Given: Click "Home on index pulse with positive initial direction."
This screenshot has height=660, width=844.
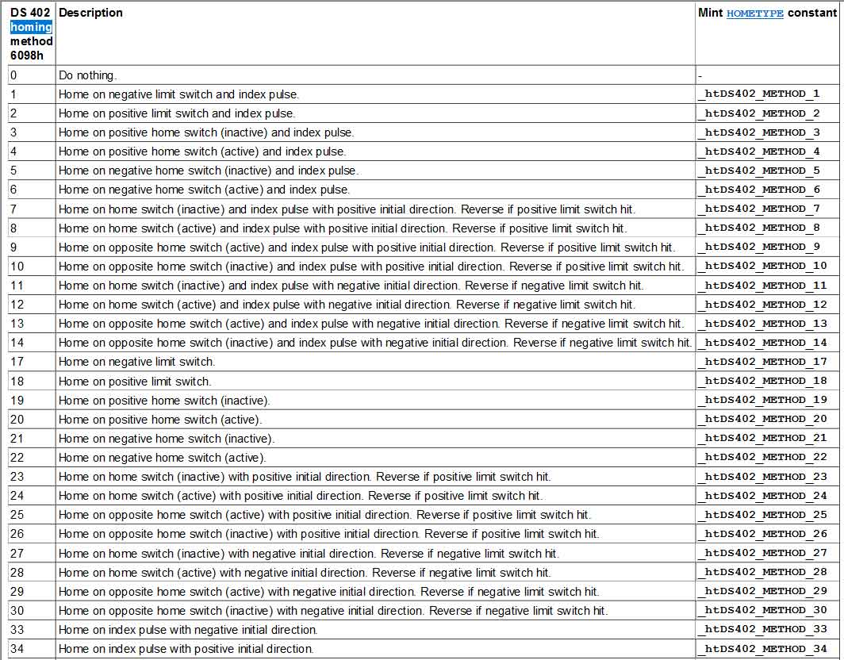Looking at the screenshot, I should [x=186, y=649].
